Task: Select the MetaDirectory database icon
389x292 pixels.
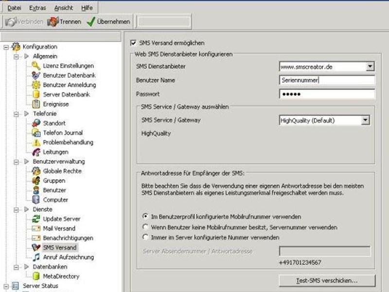Action: point(36,276)
